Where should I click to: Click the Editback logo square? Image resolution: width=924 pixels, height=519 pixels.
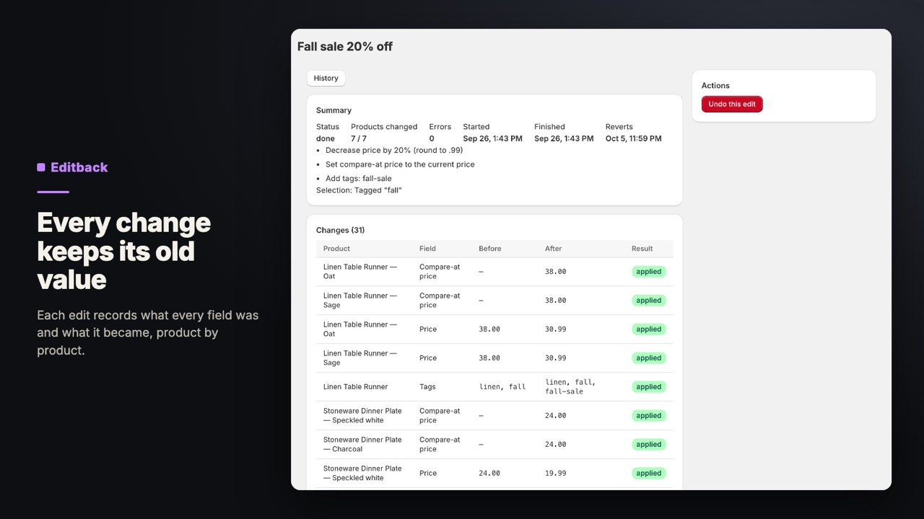point(41,167)
